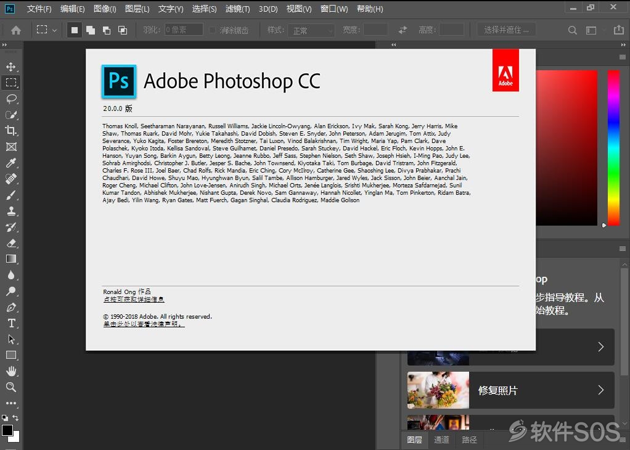Viewport: 630px width, 450px height.
Task: Swap foreground and background colors
Action: click(x=15, y=418)
